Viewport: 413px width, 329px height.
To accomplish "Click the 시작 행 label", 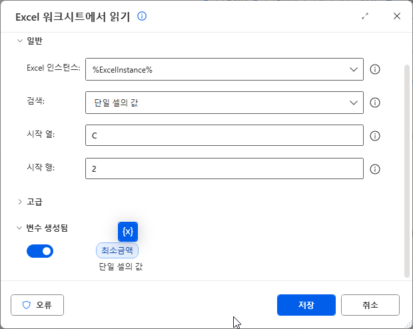I will [x=41, y=167].
